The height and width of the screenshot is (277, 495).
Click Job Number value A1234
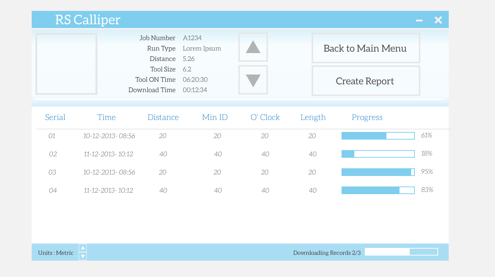click(192, 38)
